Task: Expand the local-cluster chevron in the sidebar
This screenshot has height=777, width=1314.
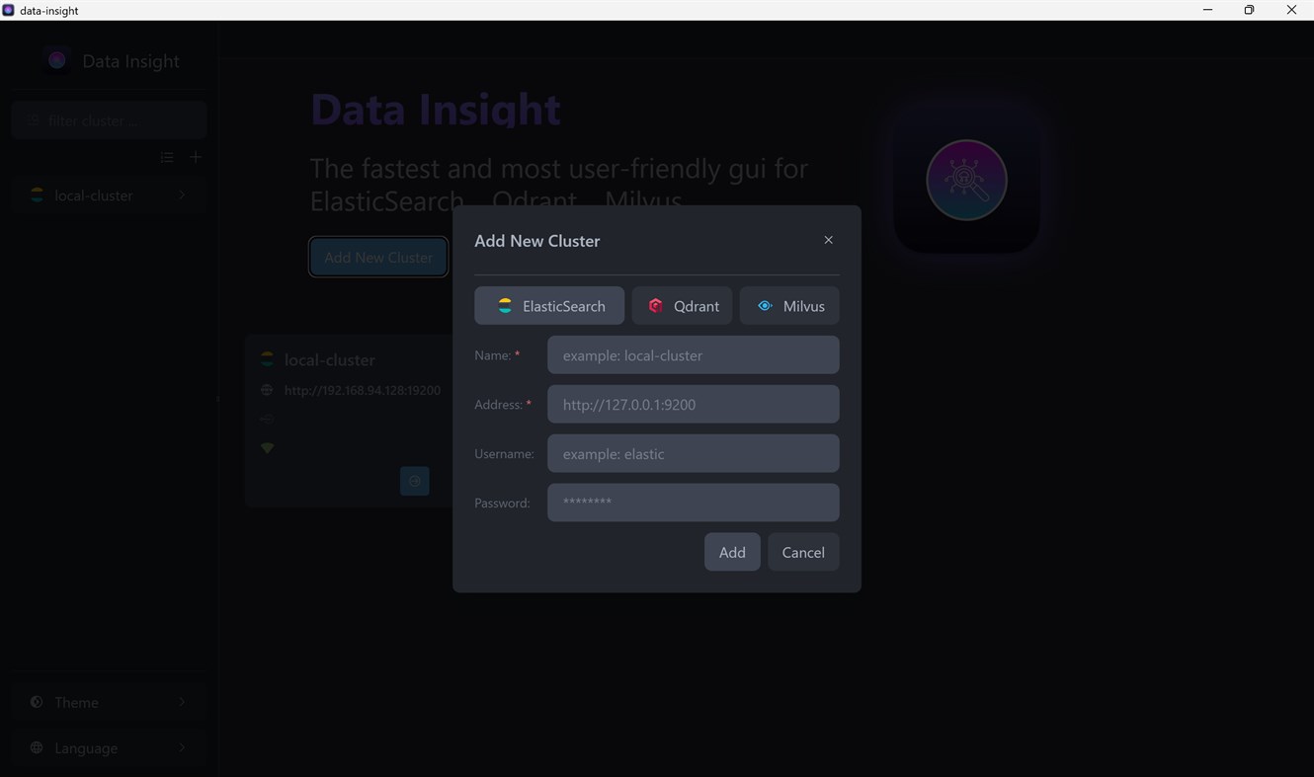Action: click(182, 195)
